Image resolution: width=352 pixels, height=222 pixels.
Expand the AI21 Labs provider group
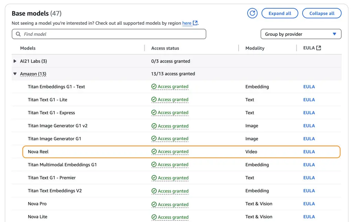point(15,61)
